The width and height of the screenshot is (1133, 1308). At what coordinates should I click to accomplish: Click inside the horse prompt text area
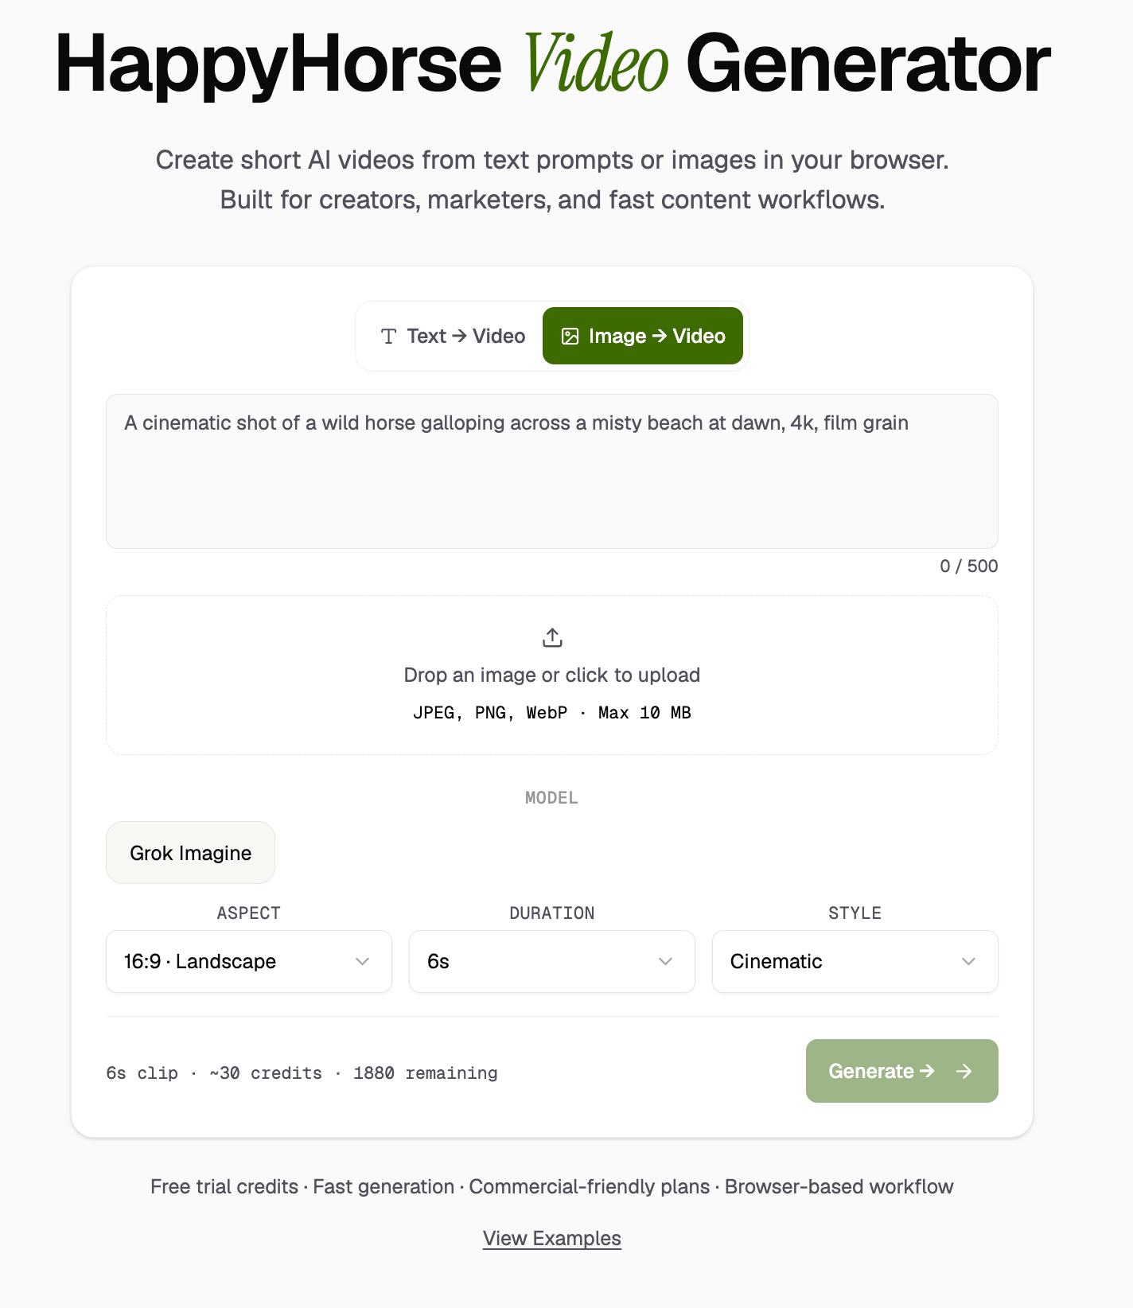551,471
